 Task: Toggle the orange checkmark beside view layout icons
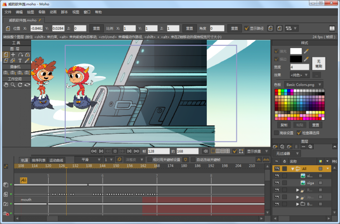click(x=234, y=151)
